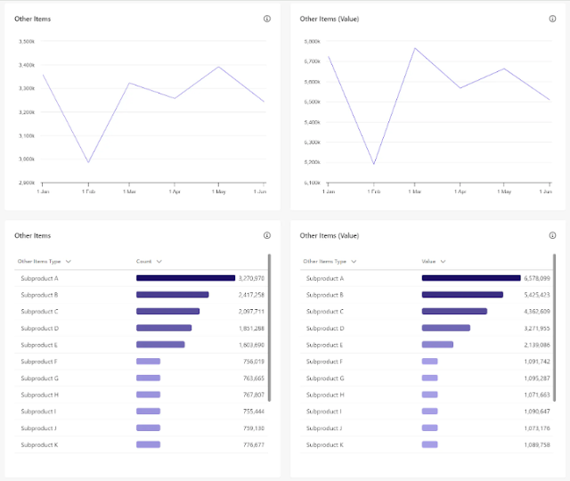This screenshot has height=481, width=570.
Task: Click the value 3,271,955
Action: [x=537, y=329]
